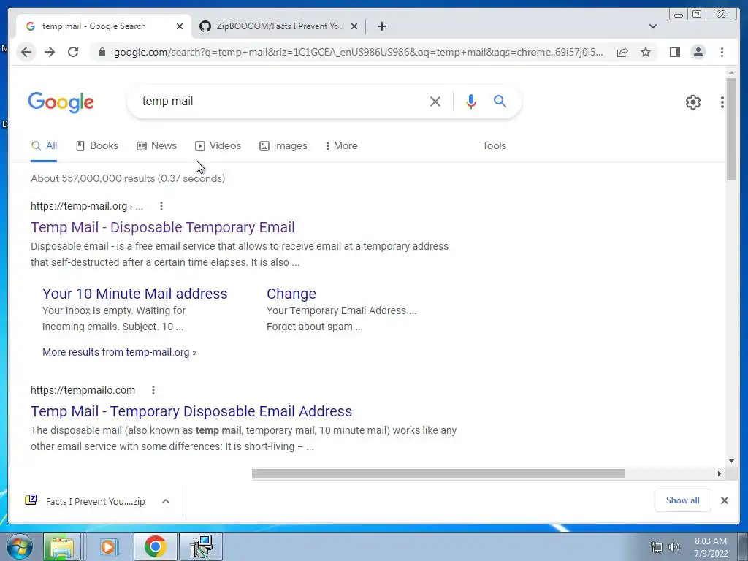
Task: Go back with the browser back arrow
Action: click(x=26, y=52)
